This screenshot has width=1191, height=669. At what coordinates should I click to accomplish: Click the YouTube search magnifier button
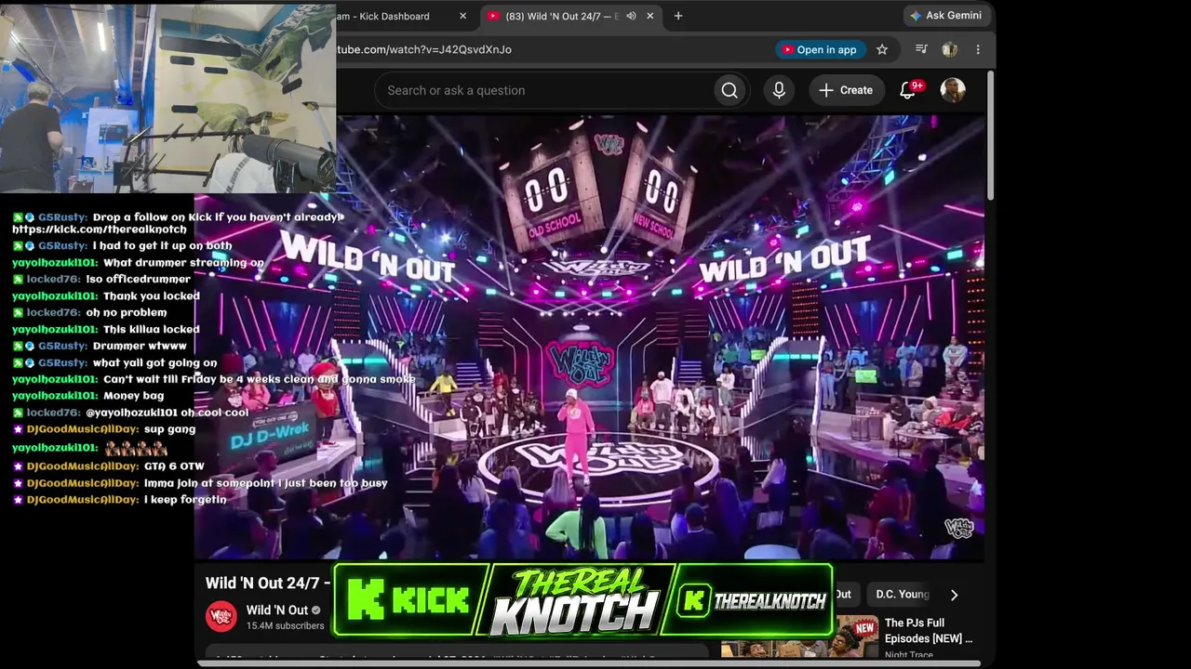(x=729, y=90)
